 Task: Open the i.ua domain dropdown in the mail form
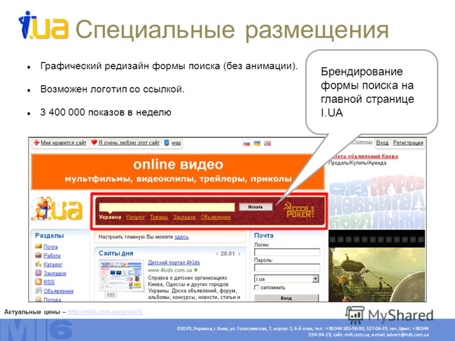(316, 279)
